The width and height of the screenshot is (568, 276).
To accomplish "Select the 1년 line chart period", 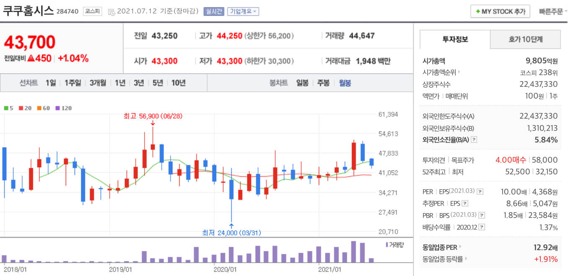I will click(120, 83).
